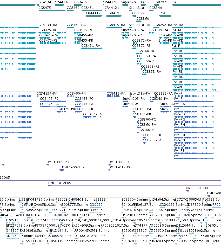Select BAC clone DME1-009E24.F
Viewport: 221px width, 245px height.
click(x=59, y=162)
